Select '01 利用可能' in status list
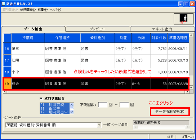196x140 pixels. 55,105
